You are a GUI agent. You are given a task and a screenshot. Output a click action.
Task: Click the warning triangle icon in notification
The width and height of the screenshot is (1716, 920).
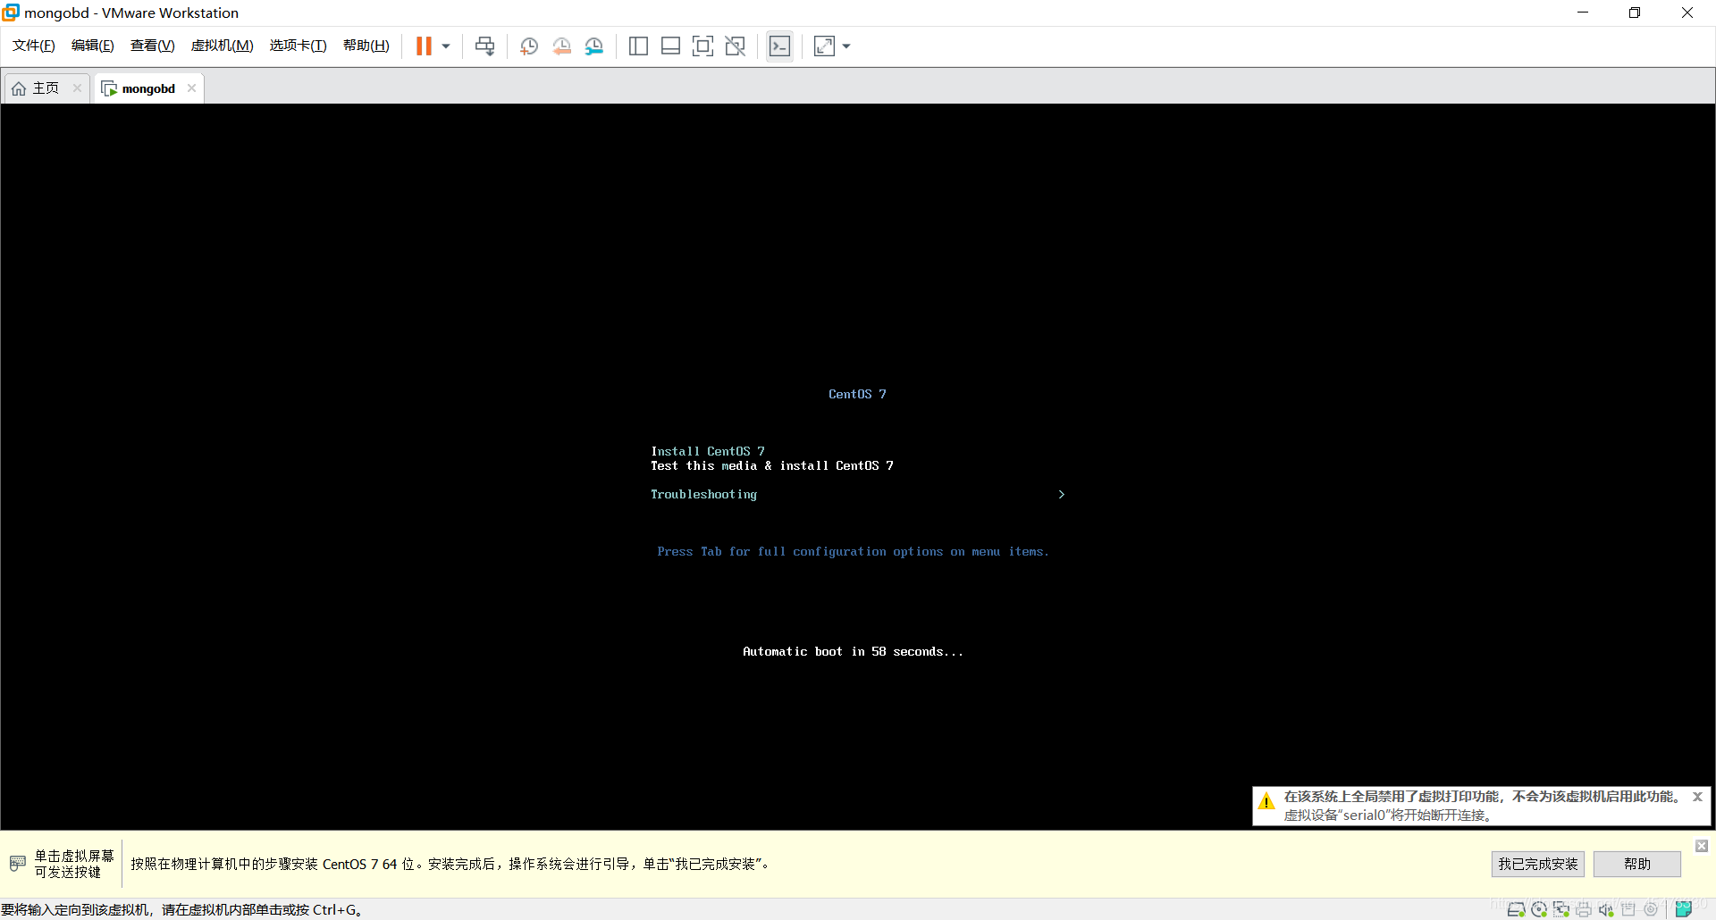click(1266, 800)
